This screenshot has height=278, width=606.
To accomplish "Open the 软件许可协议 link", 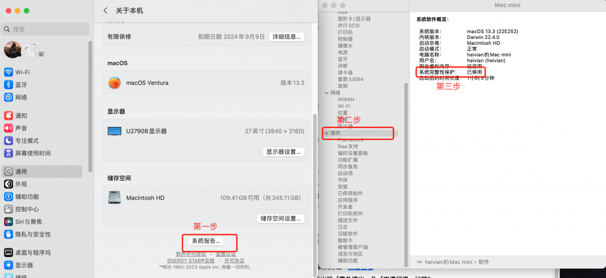I will (x=191, y=254).
